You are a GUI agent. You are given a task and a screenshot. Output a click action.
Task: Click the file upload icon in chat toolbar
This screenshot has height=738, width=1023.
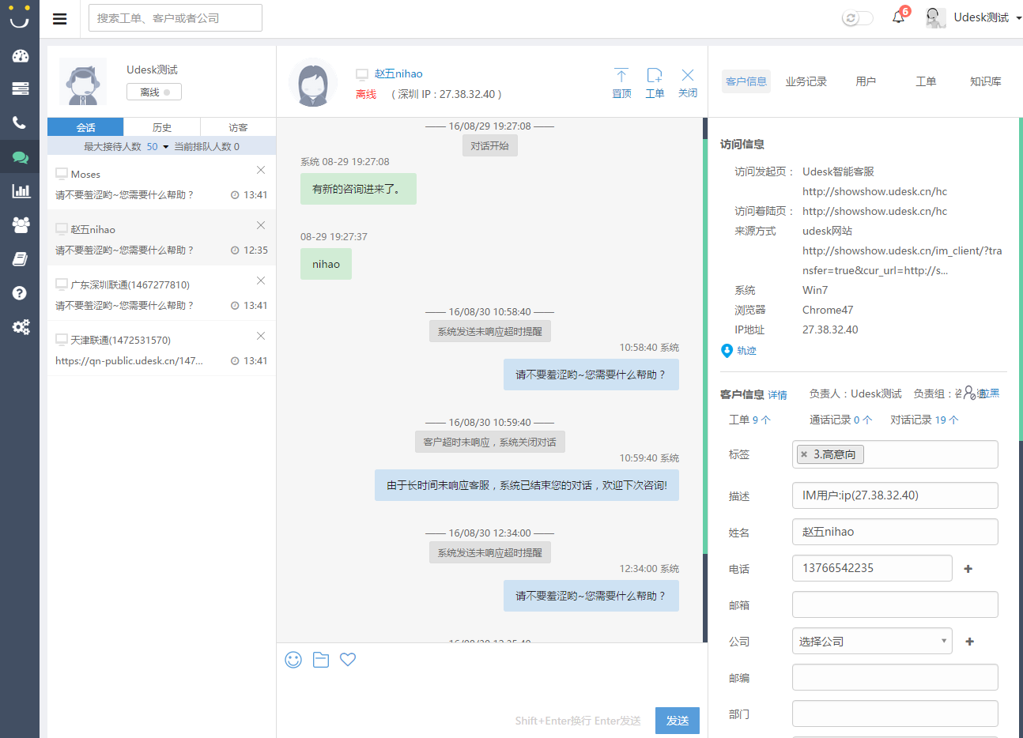[320, 660]
